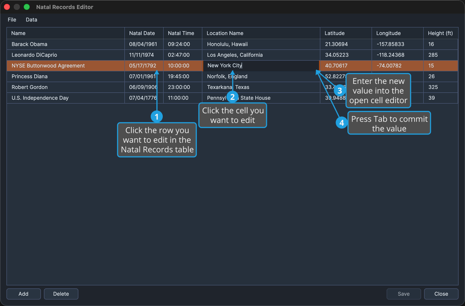The width and height of the screenshot is (465, 306).
Task: Click the Save button
Action: [403, 294]
